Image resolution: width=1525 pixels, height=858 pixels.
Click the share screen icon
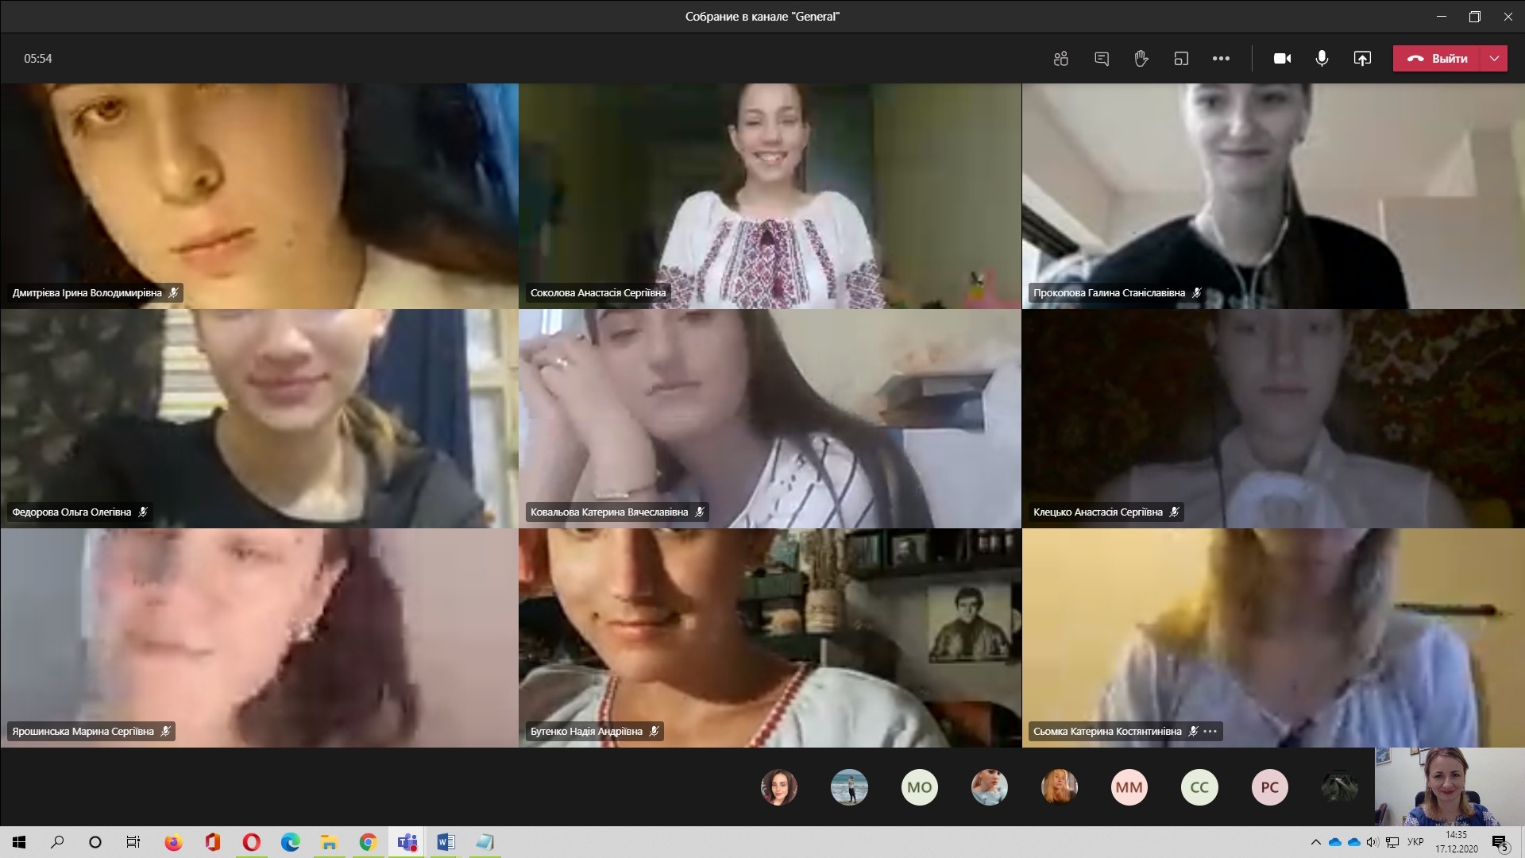pos(1362,59)
